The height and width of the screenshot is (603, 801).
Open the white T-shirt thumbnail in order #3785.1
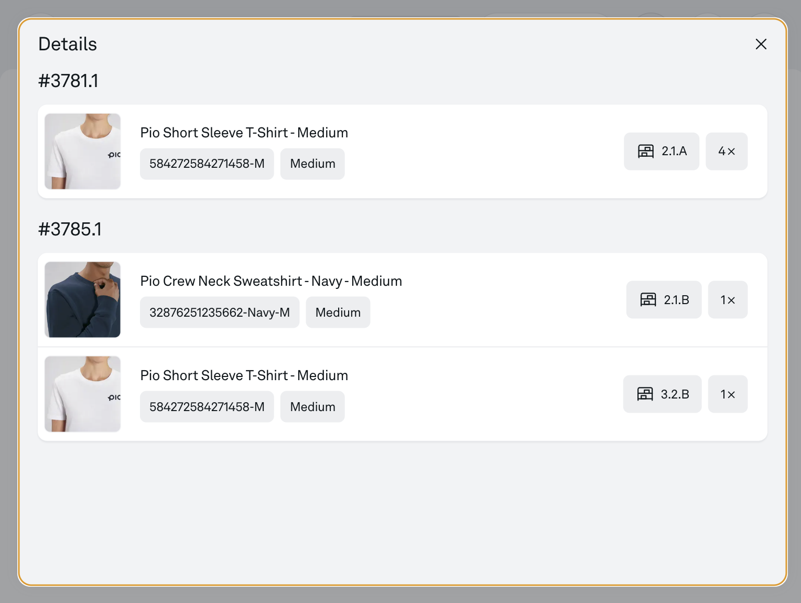[83, 394]
